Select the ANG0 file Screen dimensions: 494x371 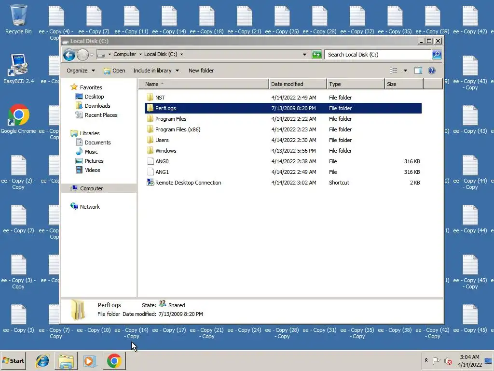pyautogui.click(x=162, y=161)
